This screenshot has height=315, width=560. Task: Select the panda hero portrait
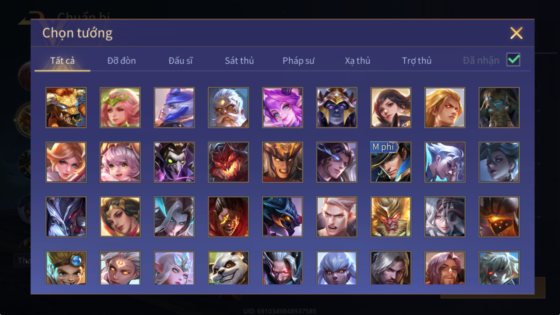pyautogui.click(x=228, y=268)
